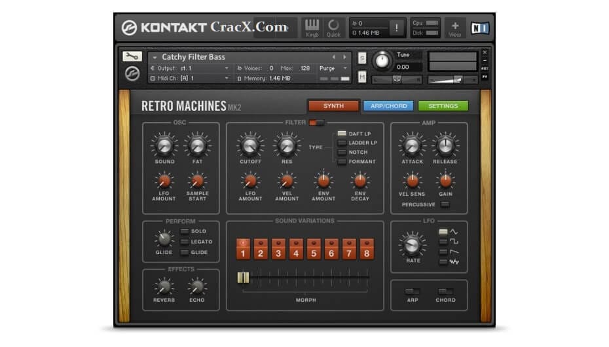Select sound variation 1
This screenshot has width=609, height=347.
(243, 249)
